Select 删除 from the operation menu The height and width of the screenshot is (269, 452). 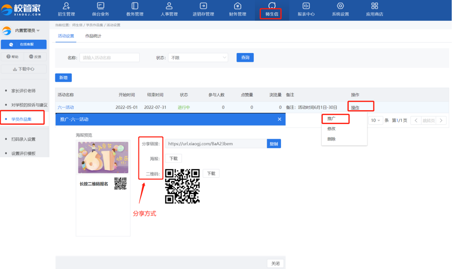(x=331, y=139)
